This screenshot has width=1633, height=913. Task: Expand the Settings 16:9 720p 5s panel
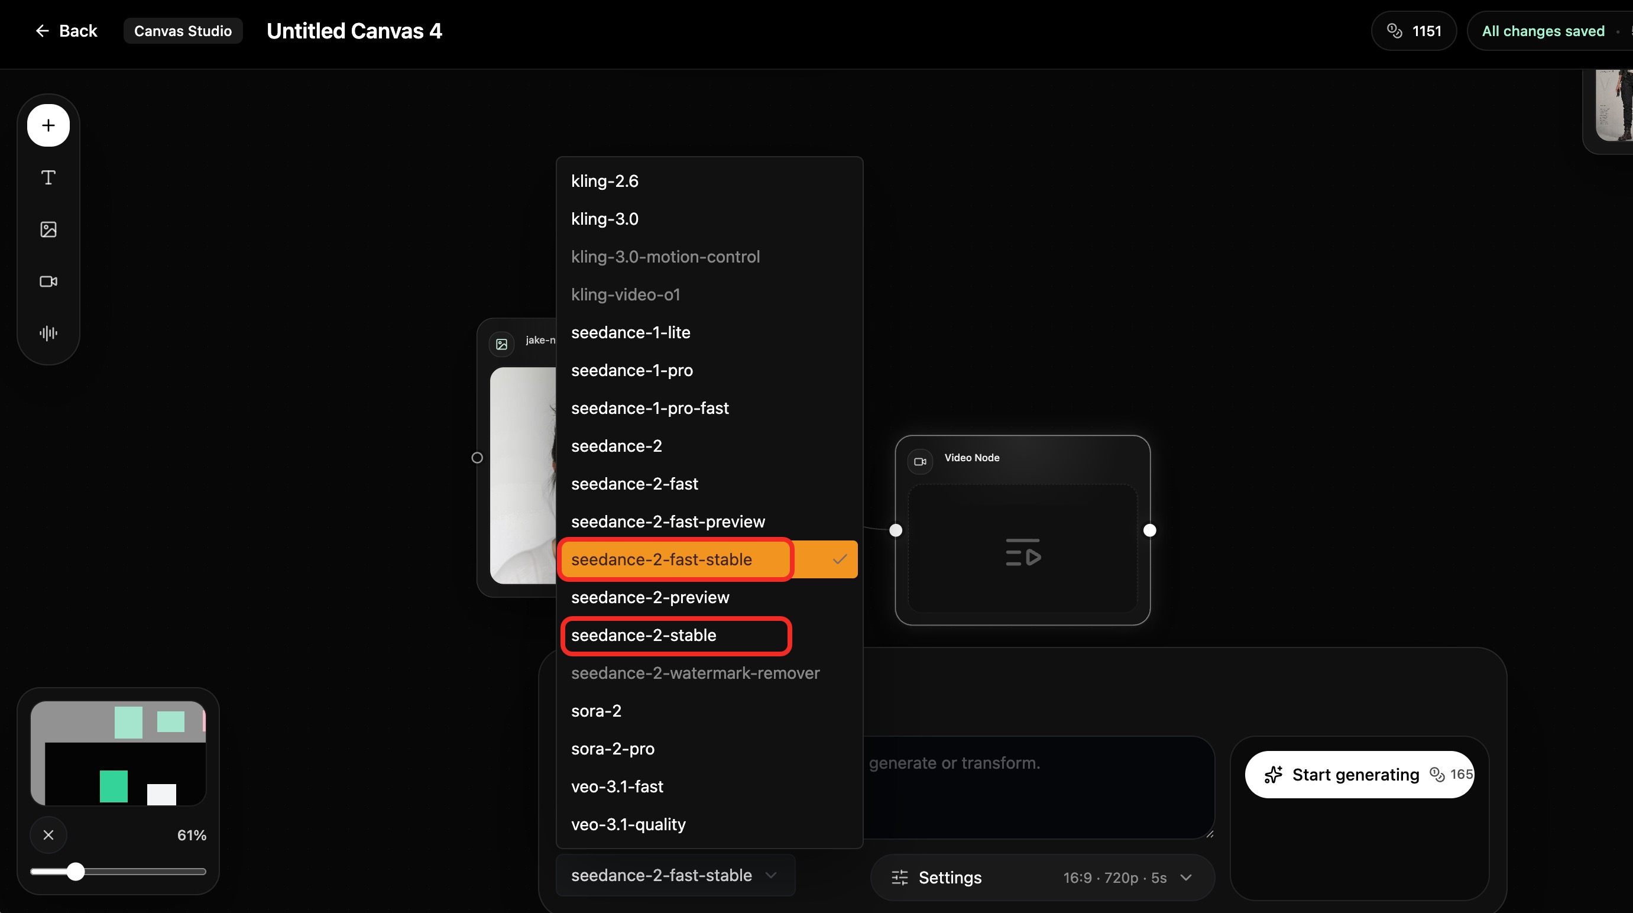coord(1042,878)
